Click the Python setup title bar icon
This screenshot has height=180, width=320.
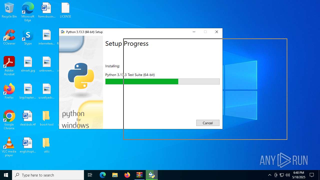tap(63, 32)
